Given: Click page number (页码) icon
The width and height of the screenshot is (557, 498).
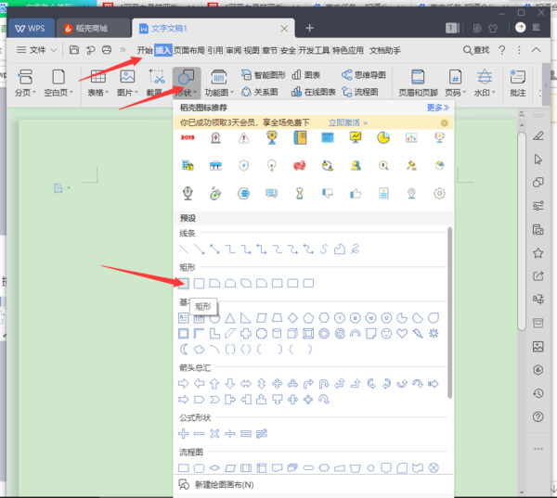Looking at the screenshot, I should (455, 77).
